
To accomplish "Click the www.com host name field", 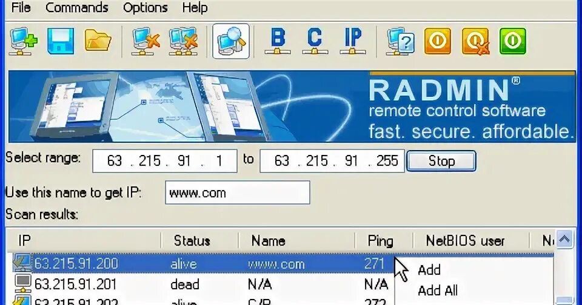I will tap(238, 192).
